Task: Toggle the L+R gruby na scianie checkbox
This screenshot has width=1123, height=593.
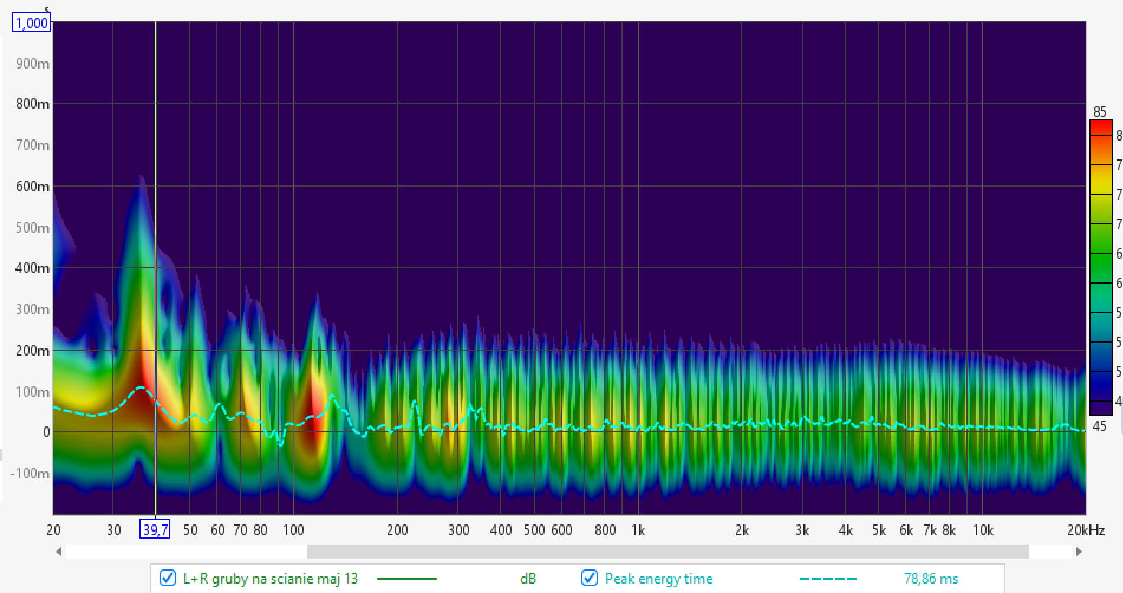Action: coord(168,578)
